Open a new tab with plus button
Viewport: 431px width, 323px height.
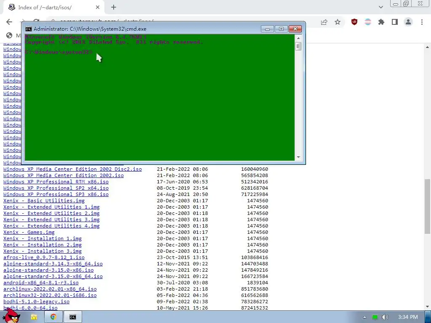coord(114,8)
